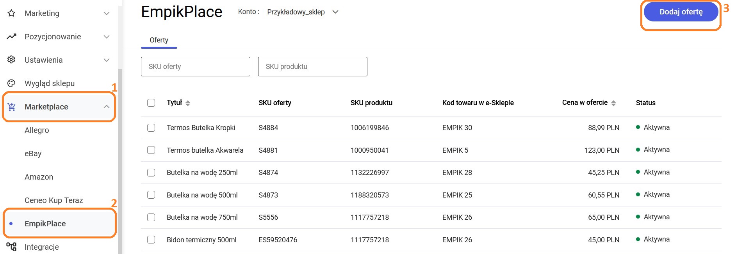
Task: Click offer SKU ES59520476
Action: tap(278, 240)
